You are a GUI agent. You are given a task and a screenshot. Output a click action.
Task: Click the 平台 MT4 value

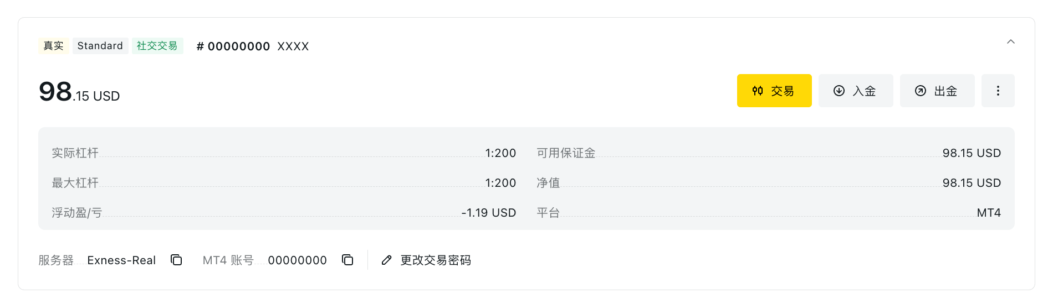tap(989, 213)
